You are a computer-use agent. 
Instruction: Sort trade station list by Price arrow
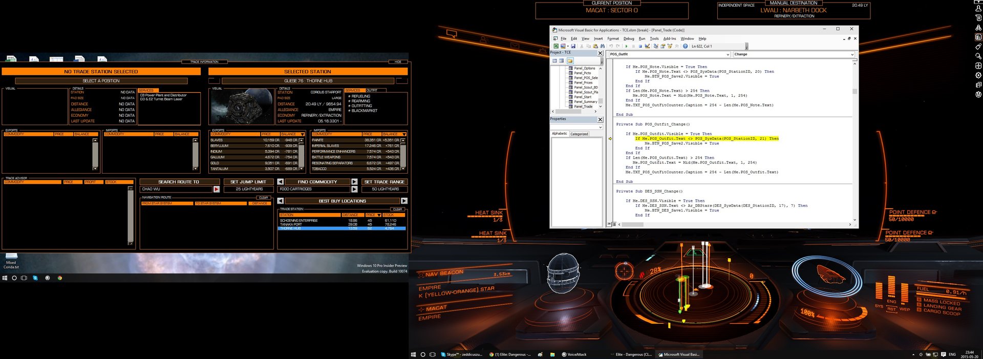pos(379,215)
